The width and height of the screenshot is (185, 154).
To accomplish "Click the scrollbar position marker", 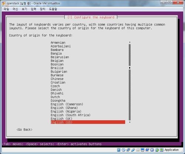I will point(129,68).
